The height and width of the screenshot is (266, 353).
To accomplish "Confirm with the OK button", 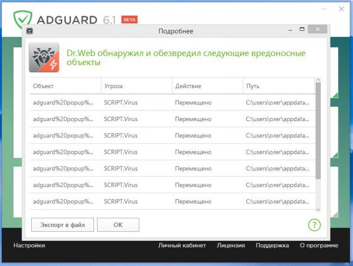I will click(118, 225).
